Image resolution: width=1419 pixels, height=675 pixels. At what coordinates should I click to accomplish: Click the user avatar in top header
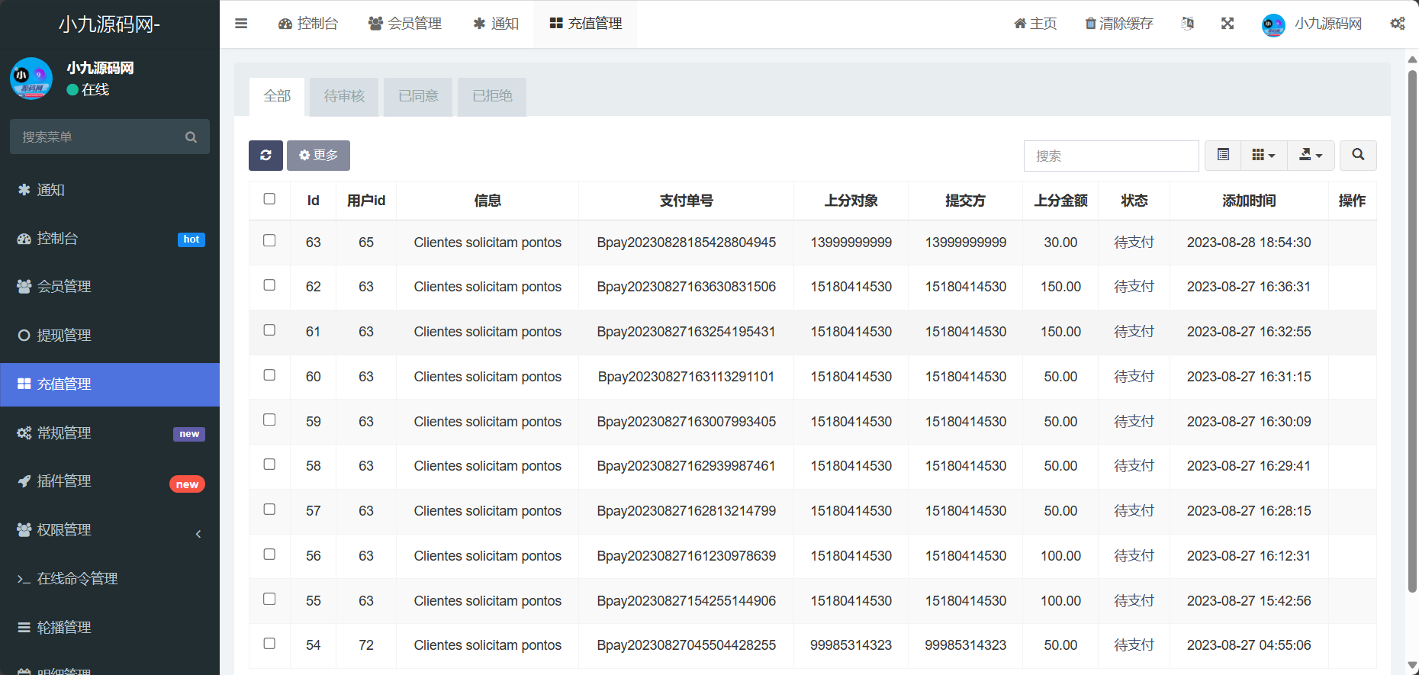tap(1273, 25)
